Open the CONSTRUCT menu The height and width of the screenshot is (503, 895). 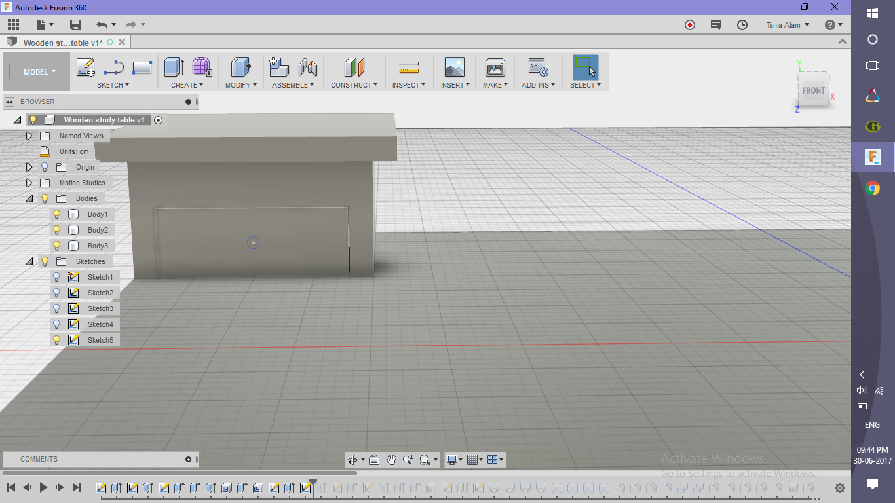[354, 85]
